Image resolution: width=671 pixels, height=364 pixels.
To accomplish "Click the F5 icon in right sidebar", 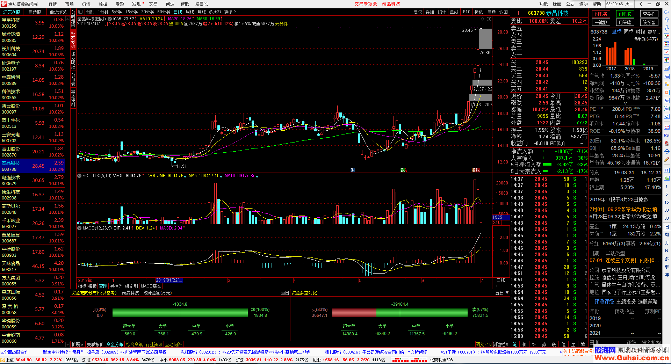I will (667, 170).
